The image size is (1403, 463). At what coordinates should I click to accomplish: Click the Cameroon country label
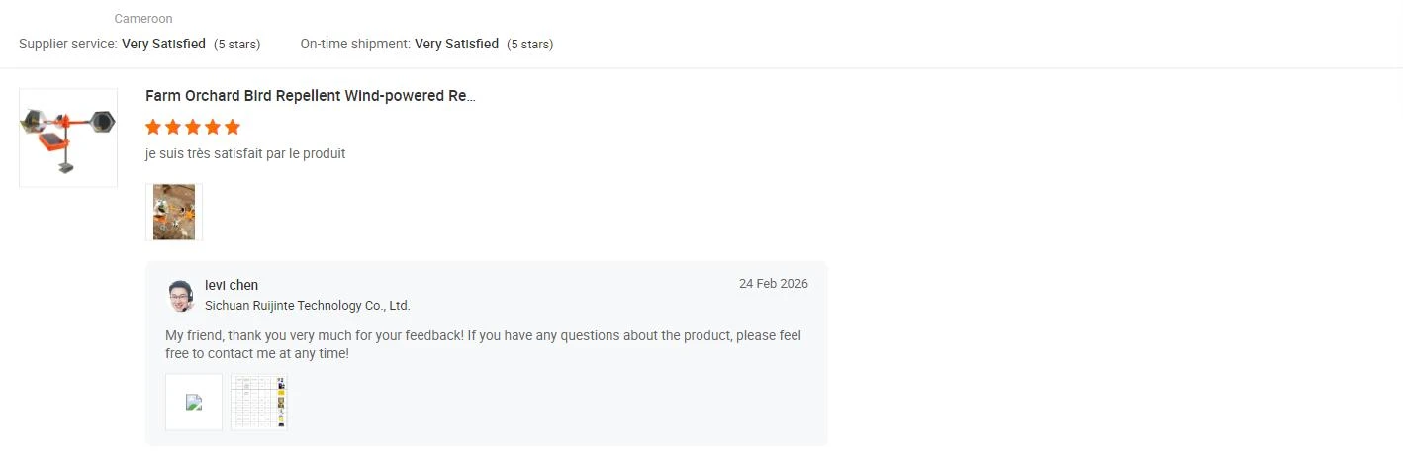pos(143,19)
